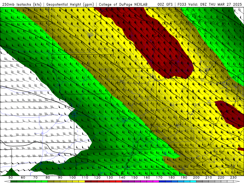Click the 50 label on the legend scale

coord(11,178)
